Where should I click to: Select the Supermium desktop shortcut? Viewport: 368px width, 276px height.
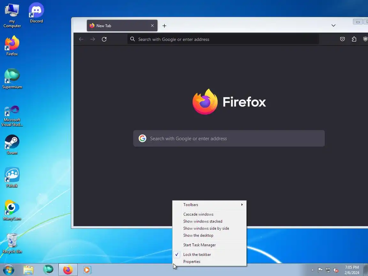tap(12, 79)
